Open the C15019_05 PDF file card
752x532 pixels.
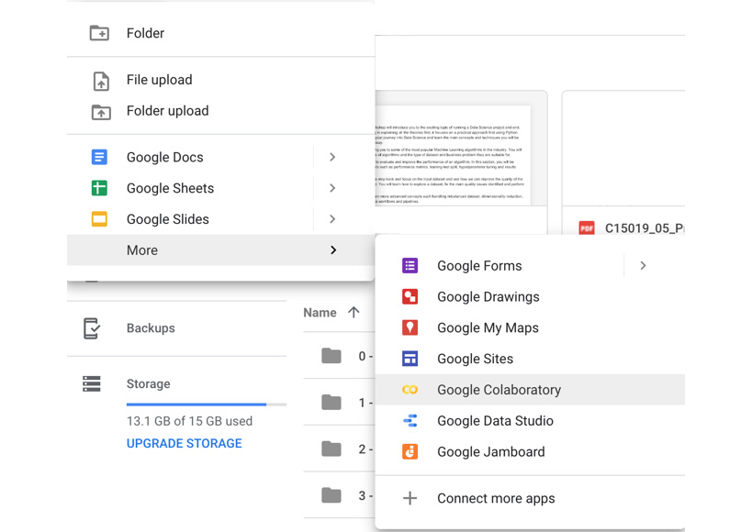pyautogui.click(x=623, y=162)
